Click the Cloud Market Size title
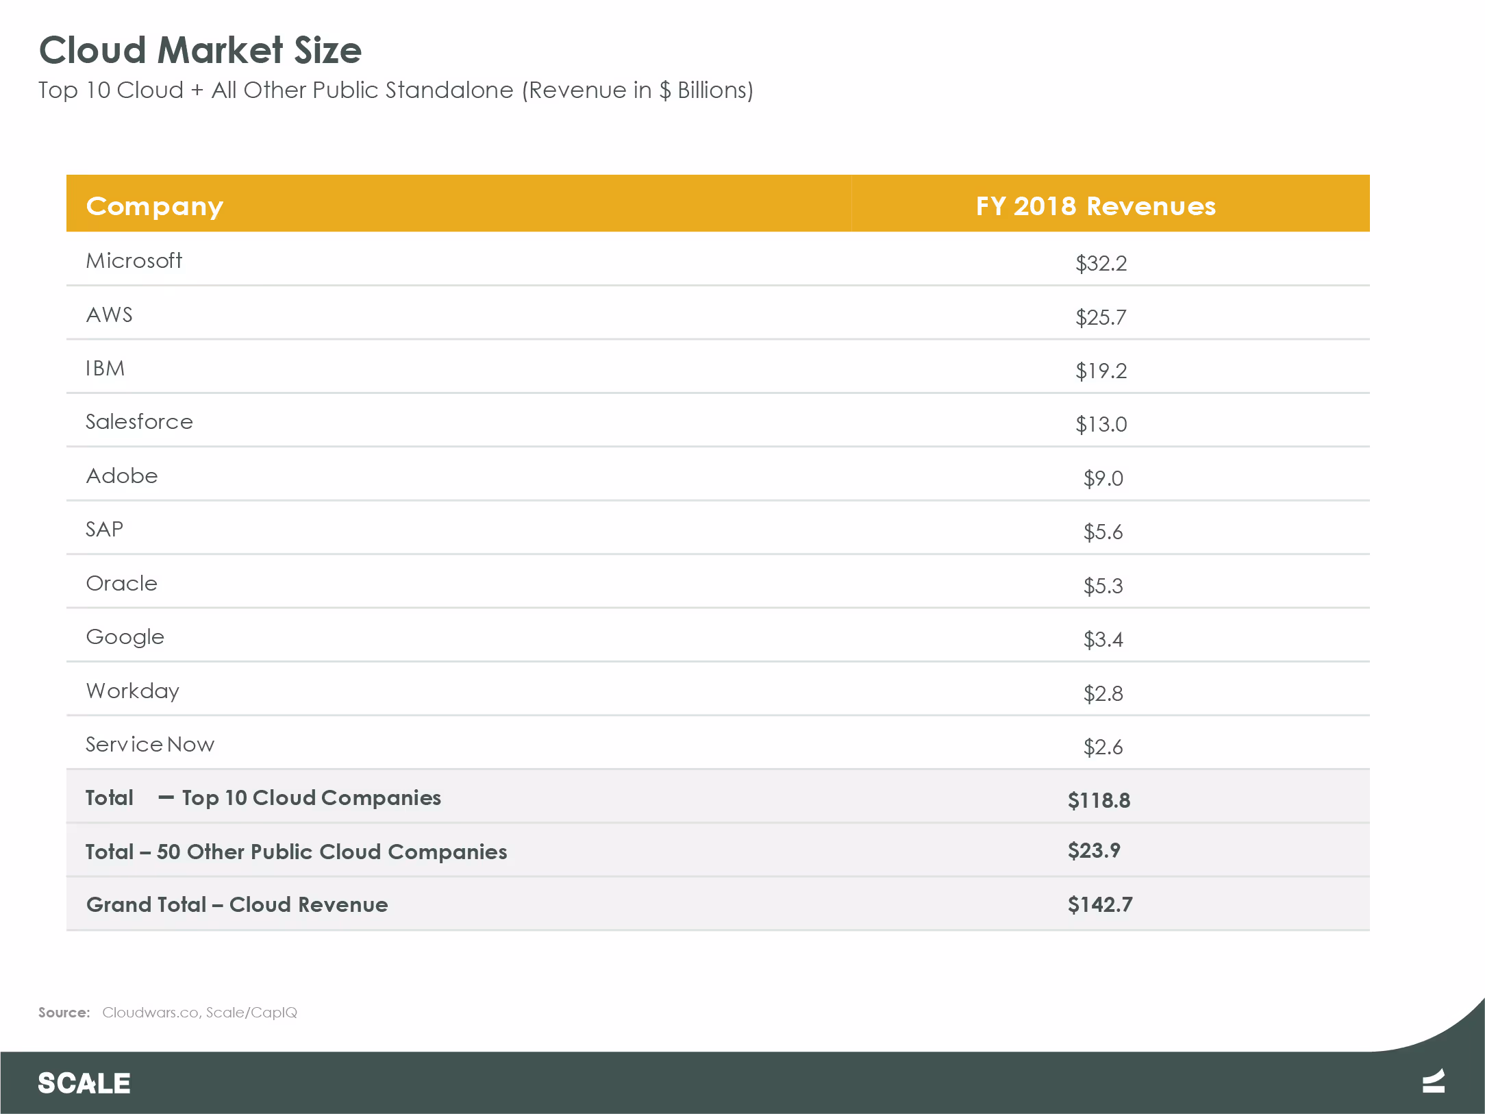Viewport: 1485px width, 1114px height. click(x=200, y=49)
